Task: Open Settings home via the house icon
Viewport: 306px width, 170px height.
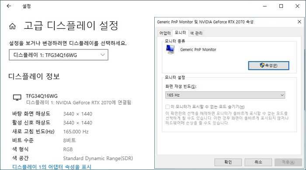Action: click(x=13, y=26)
